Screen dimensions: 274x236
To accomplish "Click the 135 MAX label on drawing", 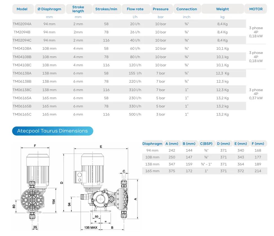I will [x=90, y=227].
